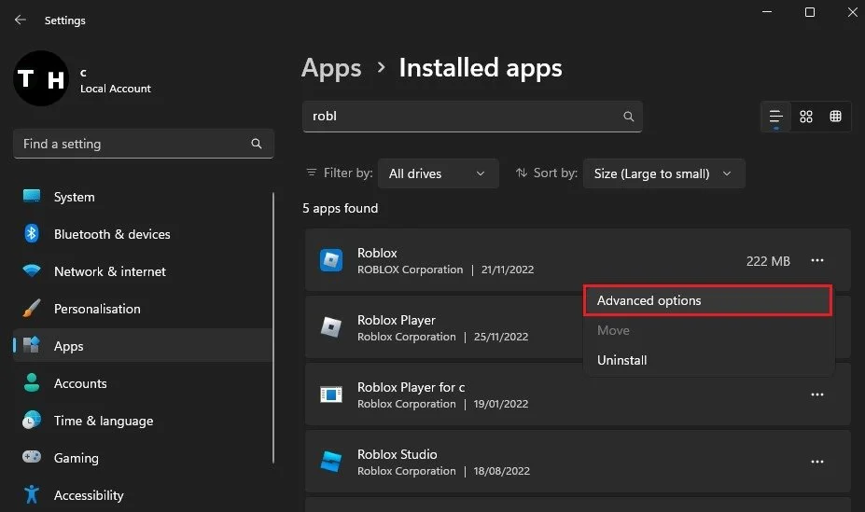
Task: Click the Roblox Studio app icon
Action: click(x=331, y=462)
